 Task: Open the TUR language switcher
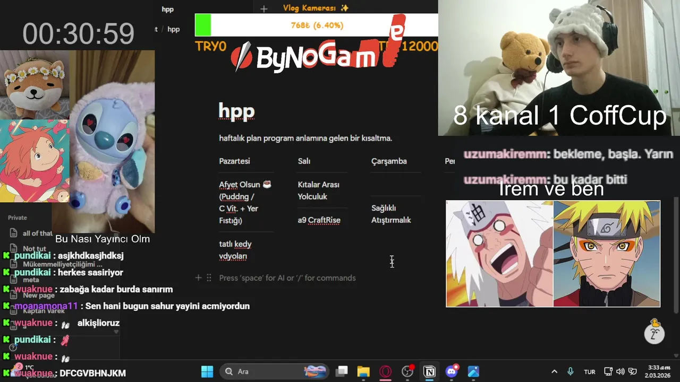[x=590, y=372]
